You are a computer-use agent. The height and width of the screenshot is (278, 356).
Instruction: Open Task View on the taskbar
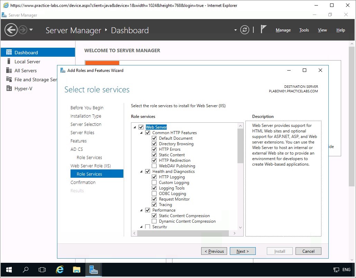point(42,270)
